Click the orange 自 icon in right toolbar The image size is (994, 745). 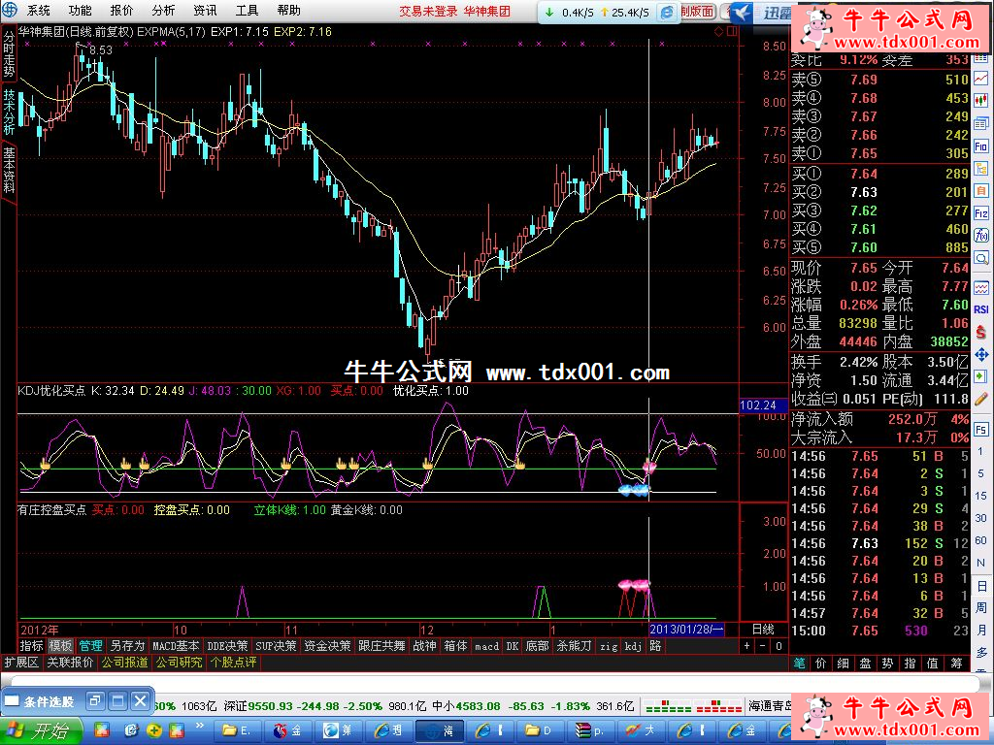click(980, 191)
